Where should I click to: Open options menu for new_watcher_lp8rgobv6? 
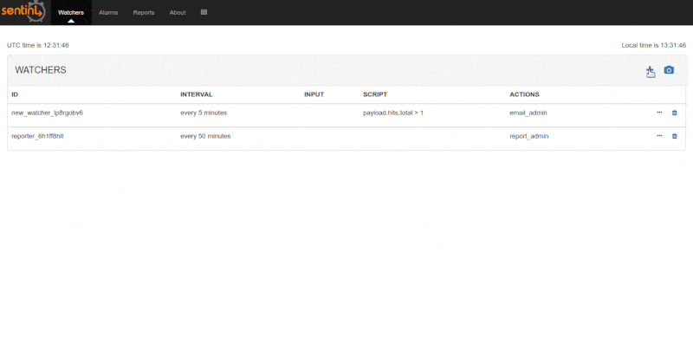click(659, 113)
